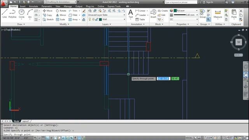Toggle the Wall layer freeze sun icon

pos(93,19)
